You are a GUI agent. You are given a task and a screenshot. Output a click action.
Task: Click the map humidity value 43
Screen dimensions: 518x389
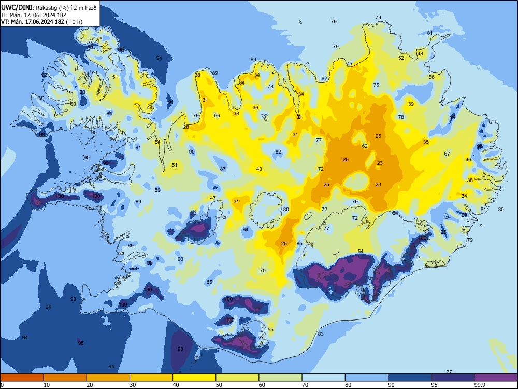click(x=259, y=169)
